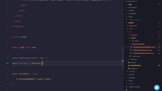Expand the views folder

(x=128, y=72)
